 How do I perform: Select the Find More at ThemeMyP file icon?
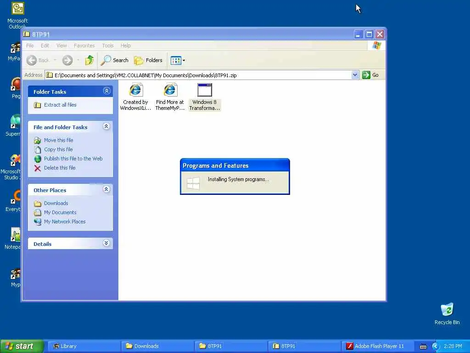(170, 90)
